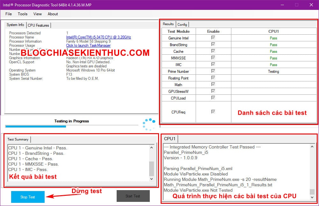Image resolution: width=319 pixels, height=206 pixels.
Task: Toggle the Genuine Intel enable checkbox
Action: click(213, 38)
